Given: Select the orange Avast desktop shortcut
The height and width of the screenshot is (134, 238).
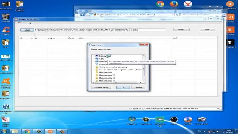Looking at the screenshot, I should pos(6,83).
